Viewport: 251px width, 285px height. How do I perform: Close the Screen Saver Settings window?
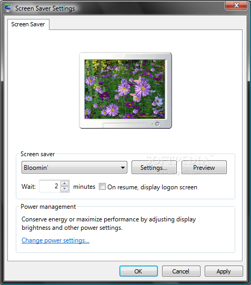(x=236, y=5)
